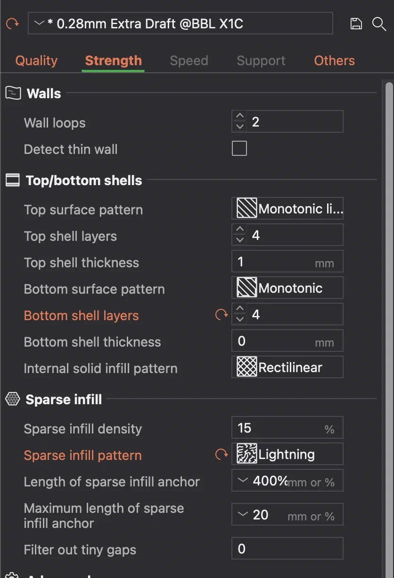
Task: Switch to the Quality tab
Action: (36, 60)
